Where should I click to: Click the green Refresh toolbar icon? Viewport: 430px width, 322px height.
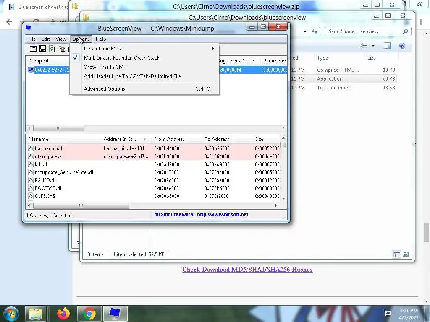52,49
